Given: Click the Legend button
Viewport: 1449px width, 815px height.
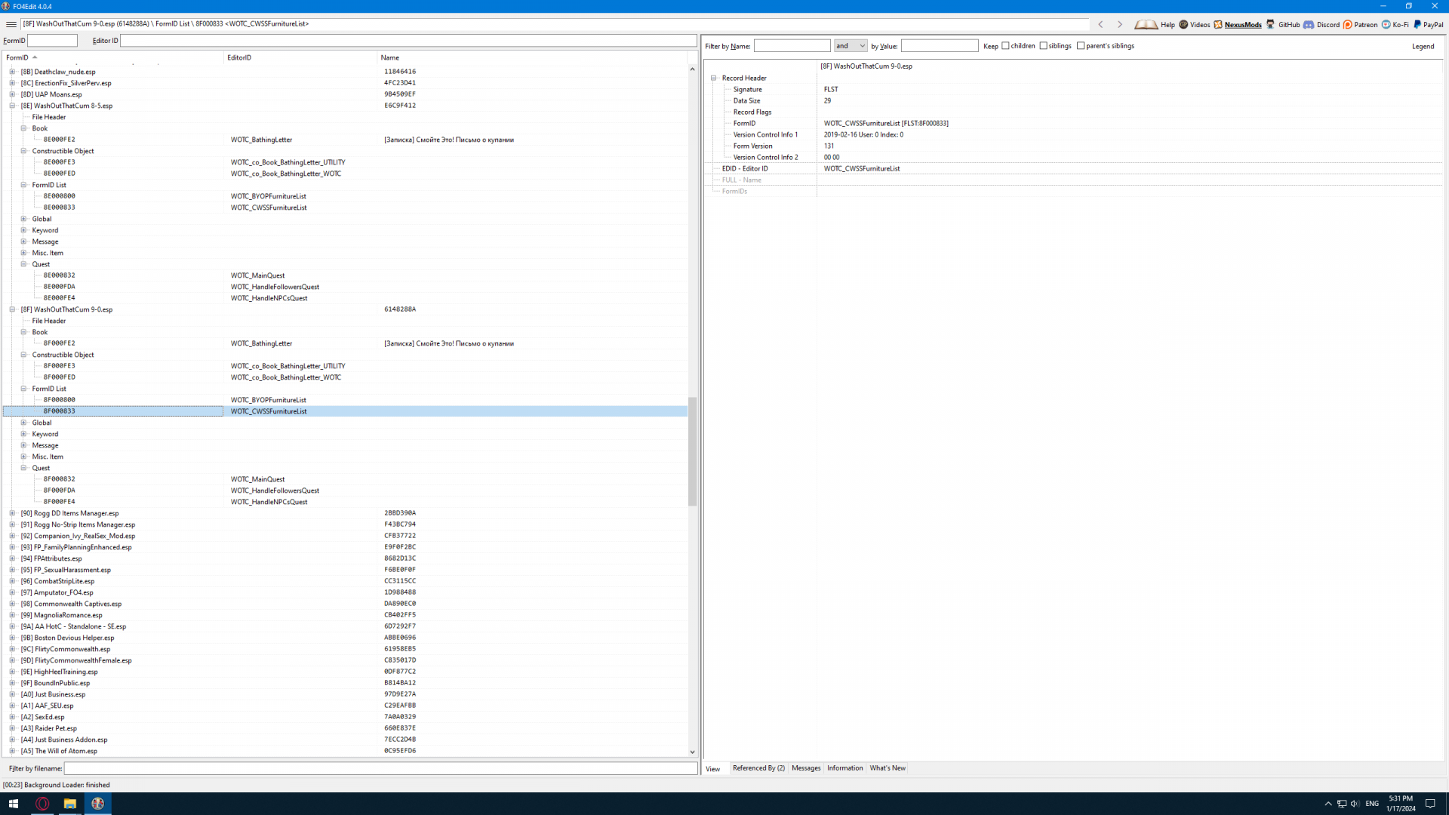Looking at the screenshot, I should click(x=1423, y=46).
